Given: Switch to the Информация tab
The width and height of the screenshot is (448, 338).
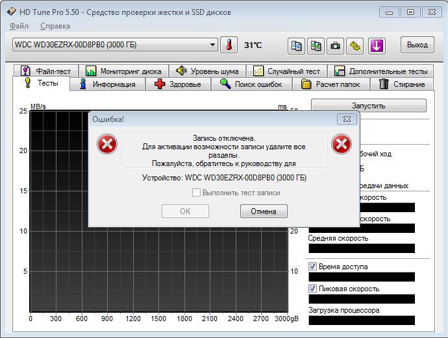Looking at the screenshot, I should tap(107, 84).
